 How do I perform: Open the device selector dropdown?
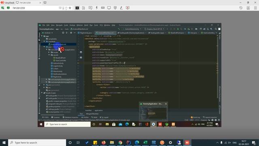154,29
